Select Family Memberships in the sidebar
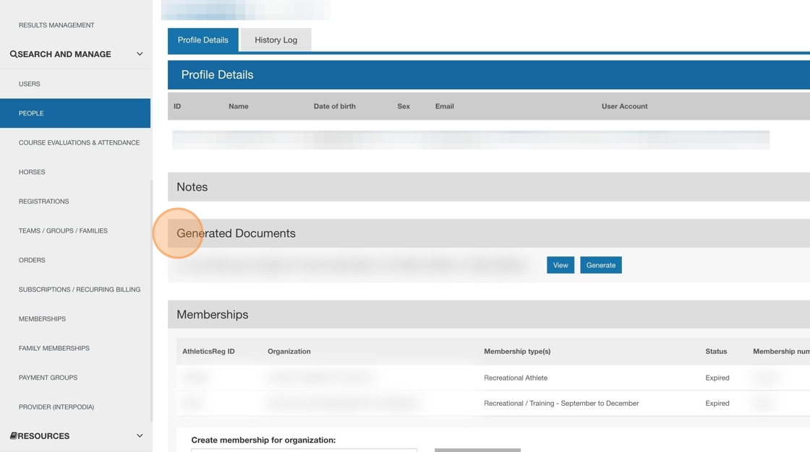The image size is (810, 452). coord(54,348)
